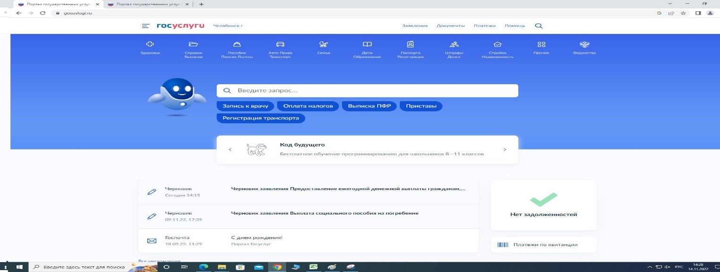
Task: Click the Запись к врачу button
Action: pyautogui.click(x=246, y=106)
